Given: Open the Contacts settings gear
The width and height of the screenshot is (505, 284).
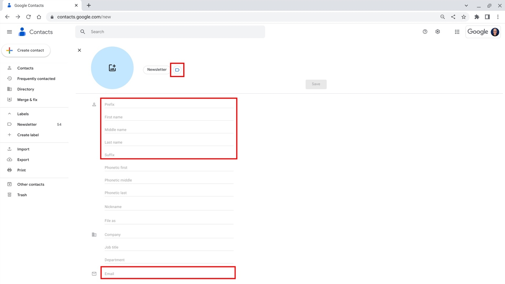Looking at the screenshot, I should 438,32.
